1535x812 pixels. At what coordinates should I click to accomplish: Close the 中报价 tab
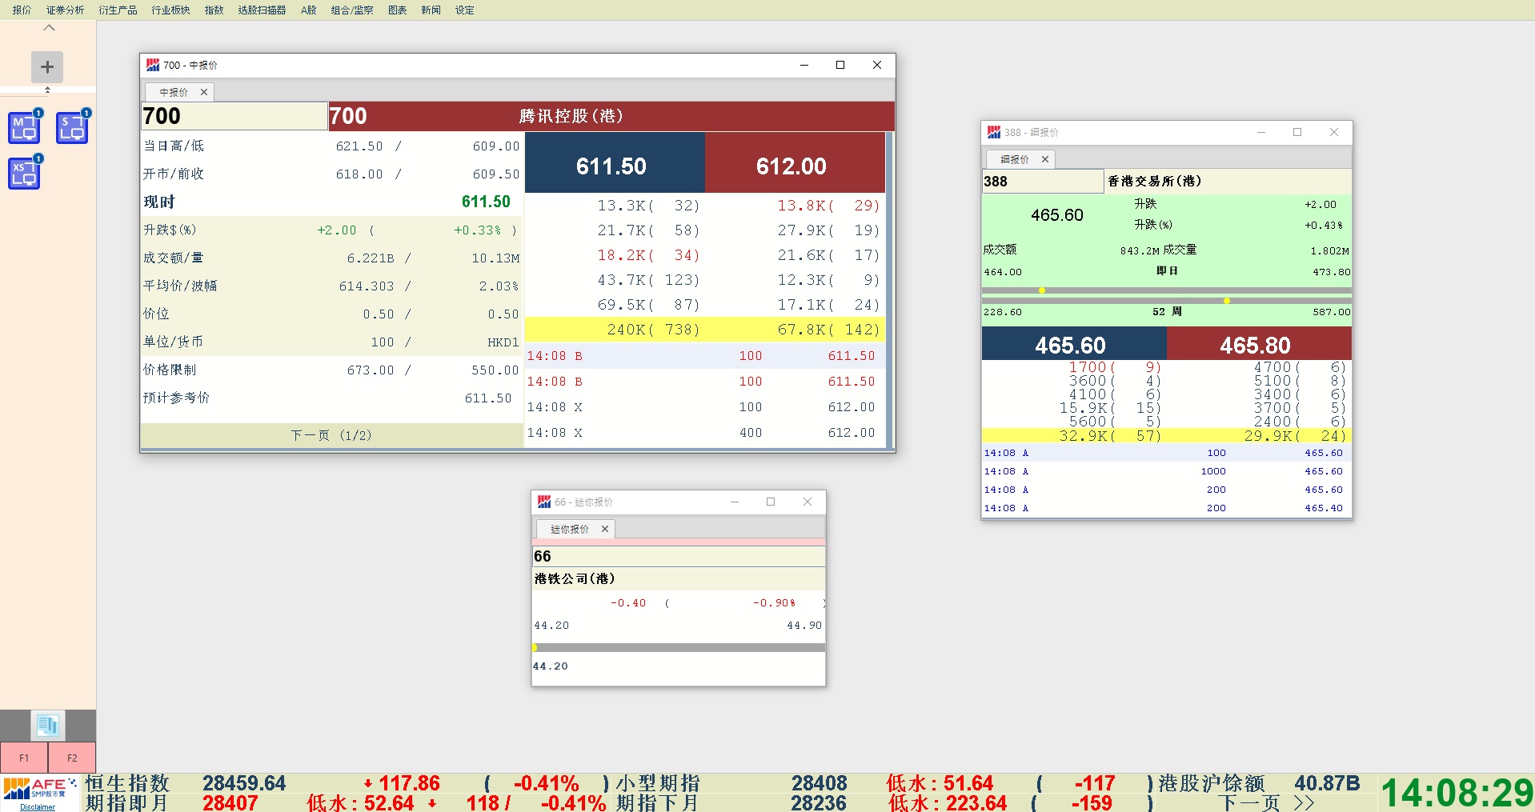click(204, 92)
